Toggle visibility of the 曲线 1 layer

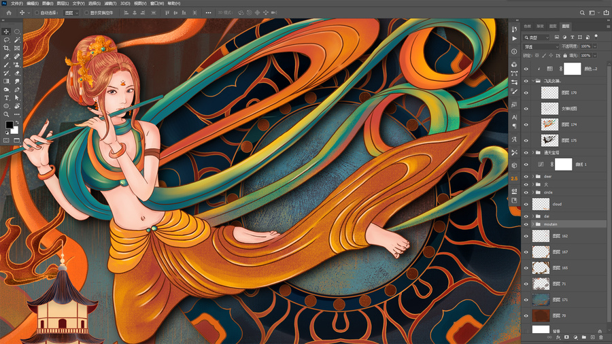(x=526, y=165)
